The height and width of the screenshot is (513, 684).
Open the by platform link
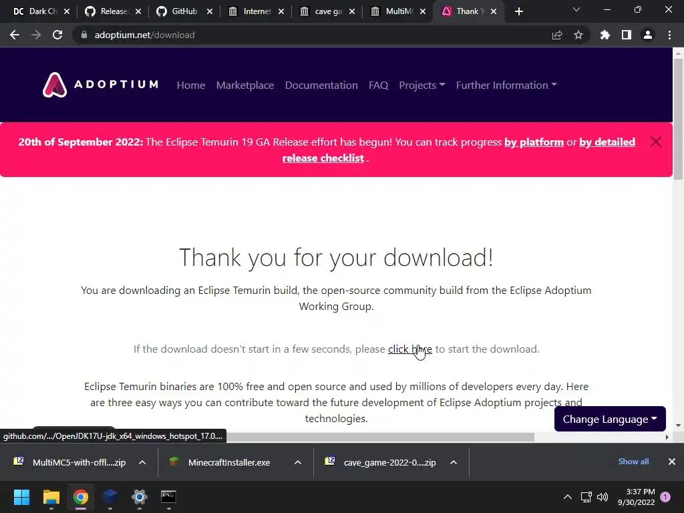tap(534, 142)
